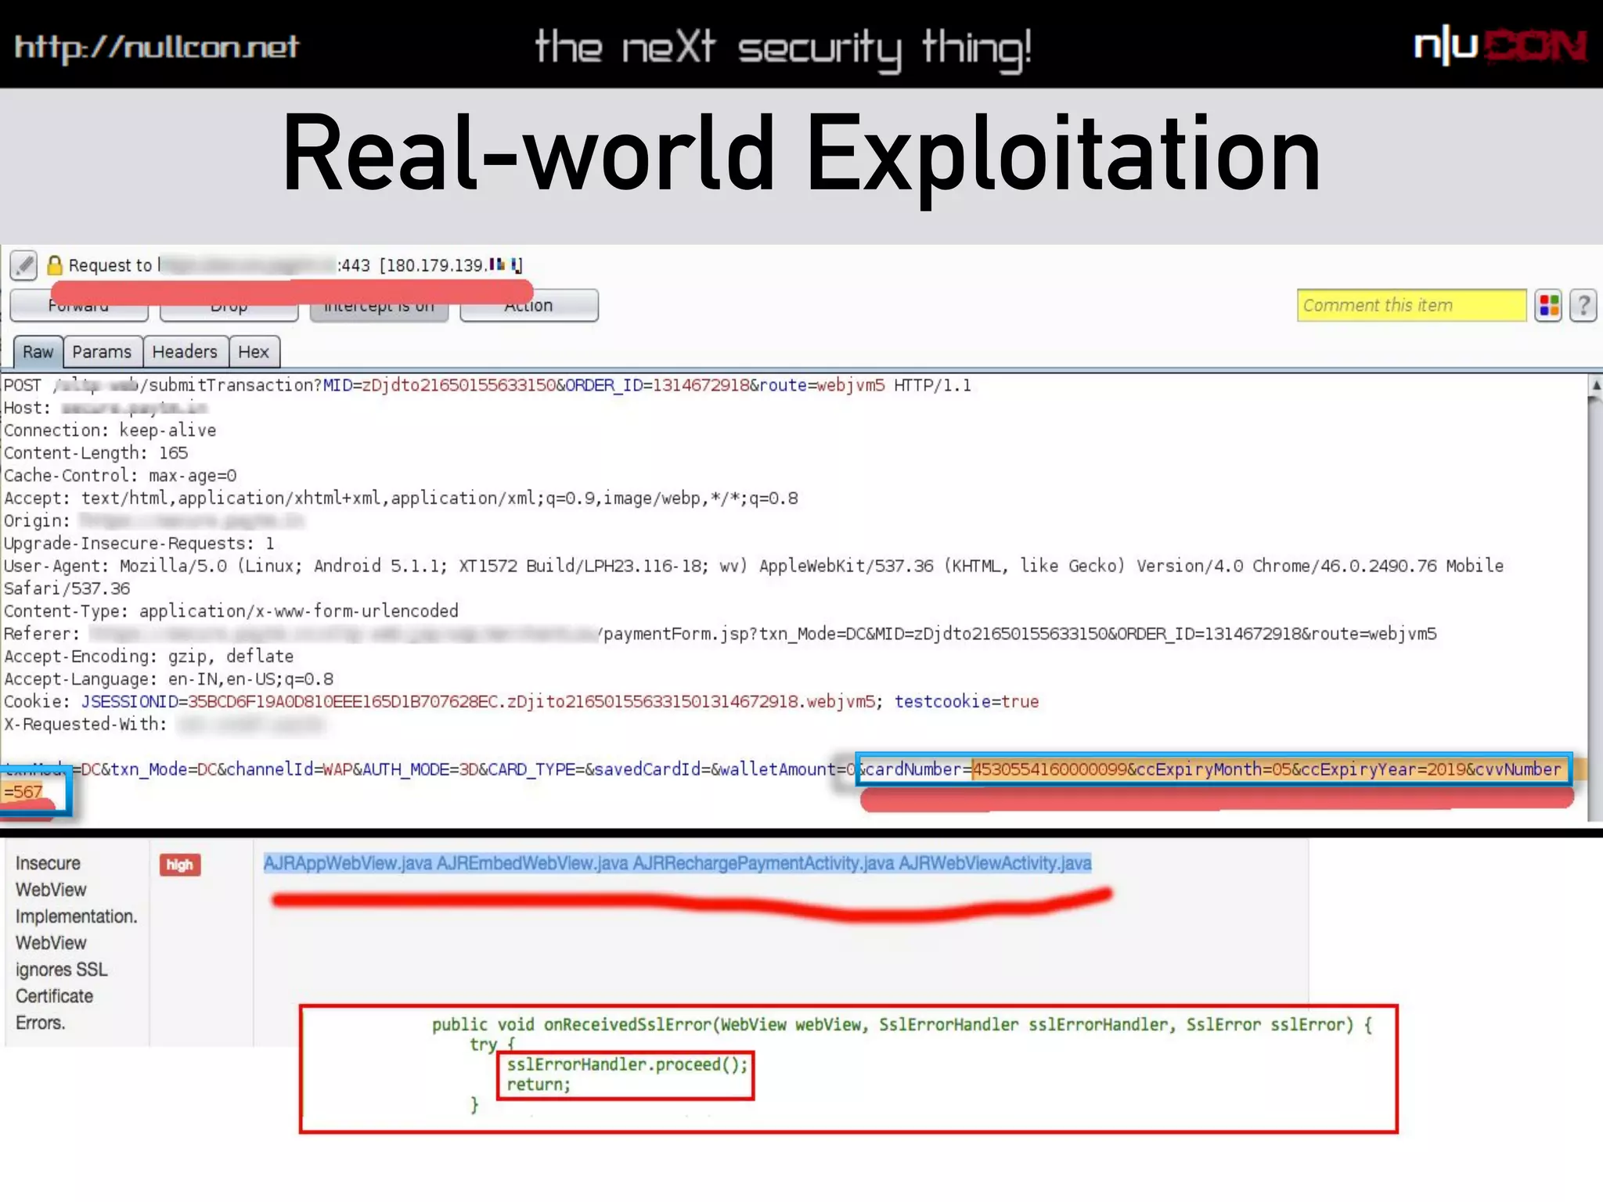Switch to the Headers tab
Image resolution: width=1603 pixels, height=1202 pixels.
[185, 352]
